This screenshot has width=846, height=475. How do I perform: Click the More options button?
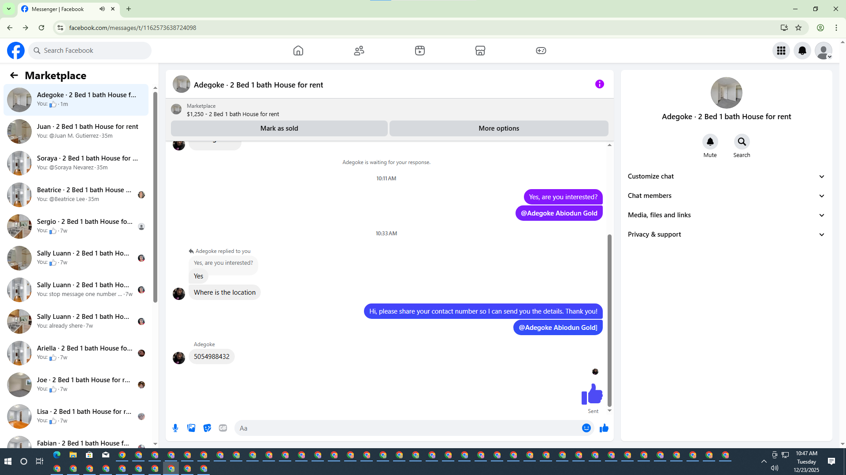point(498,128)
